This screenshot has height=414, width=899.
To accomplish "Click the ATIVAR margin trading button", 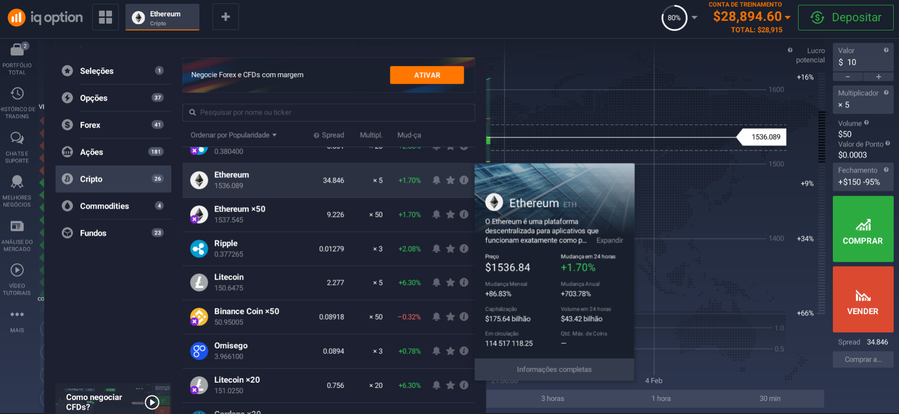I will [427, 75].
